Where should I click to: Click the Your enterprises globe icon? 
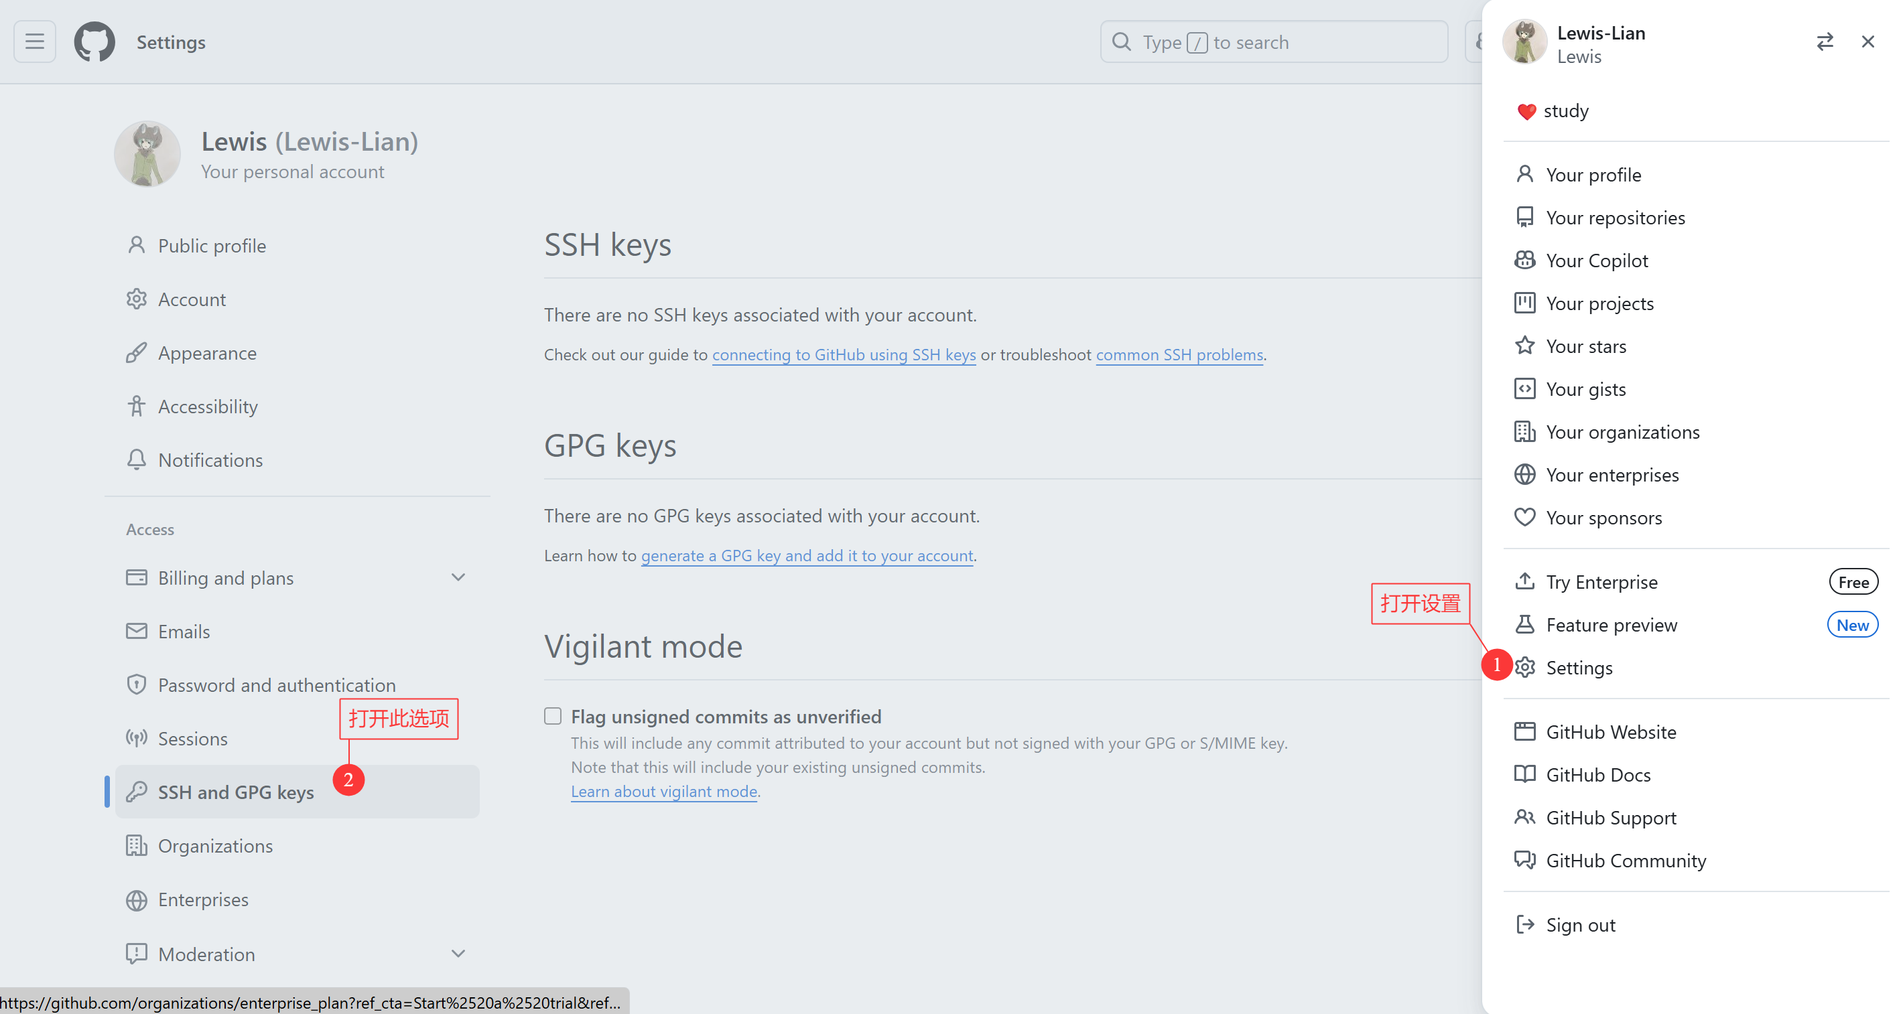click(x=1525, y=474)
